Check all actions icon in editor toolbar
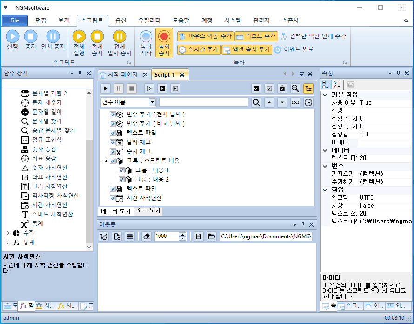This screenshot has height=324, width=414. [x=256, y=88]
